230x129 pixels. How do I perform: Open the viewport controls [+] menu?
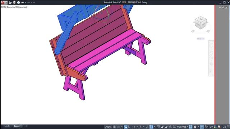(3, 7)
